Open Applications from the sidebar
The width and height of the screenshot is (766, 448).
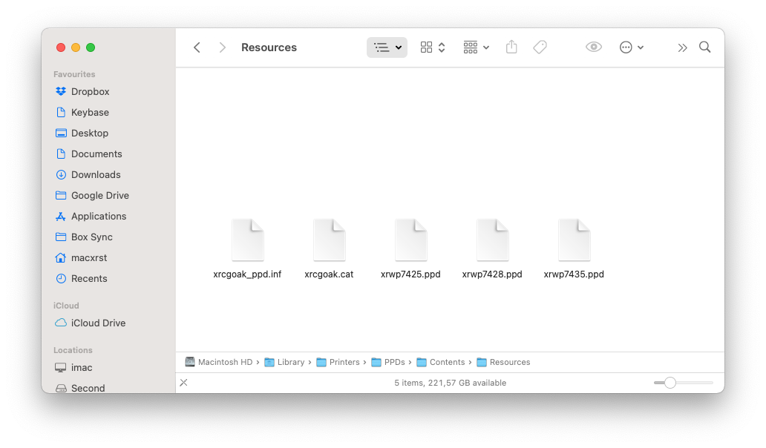coord(99,216)
